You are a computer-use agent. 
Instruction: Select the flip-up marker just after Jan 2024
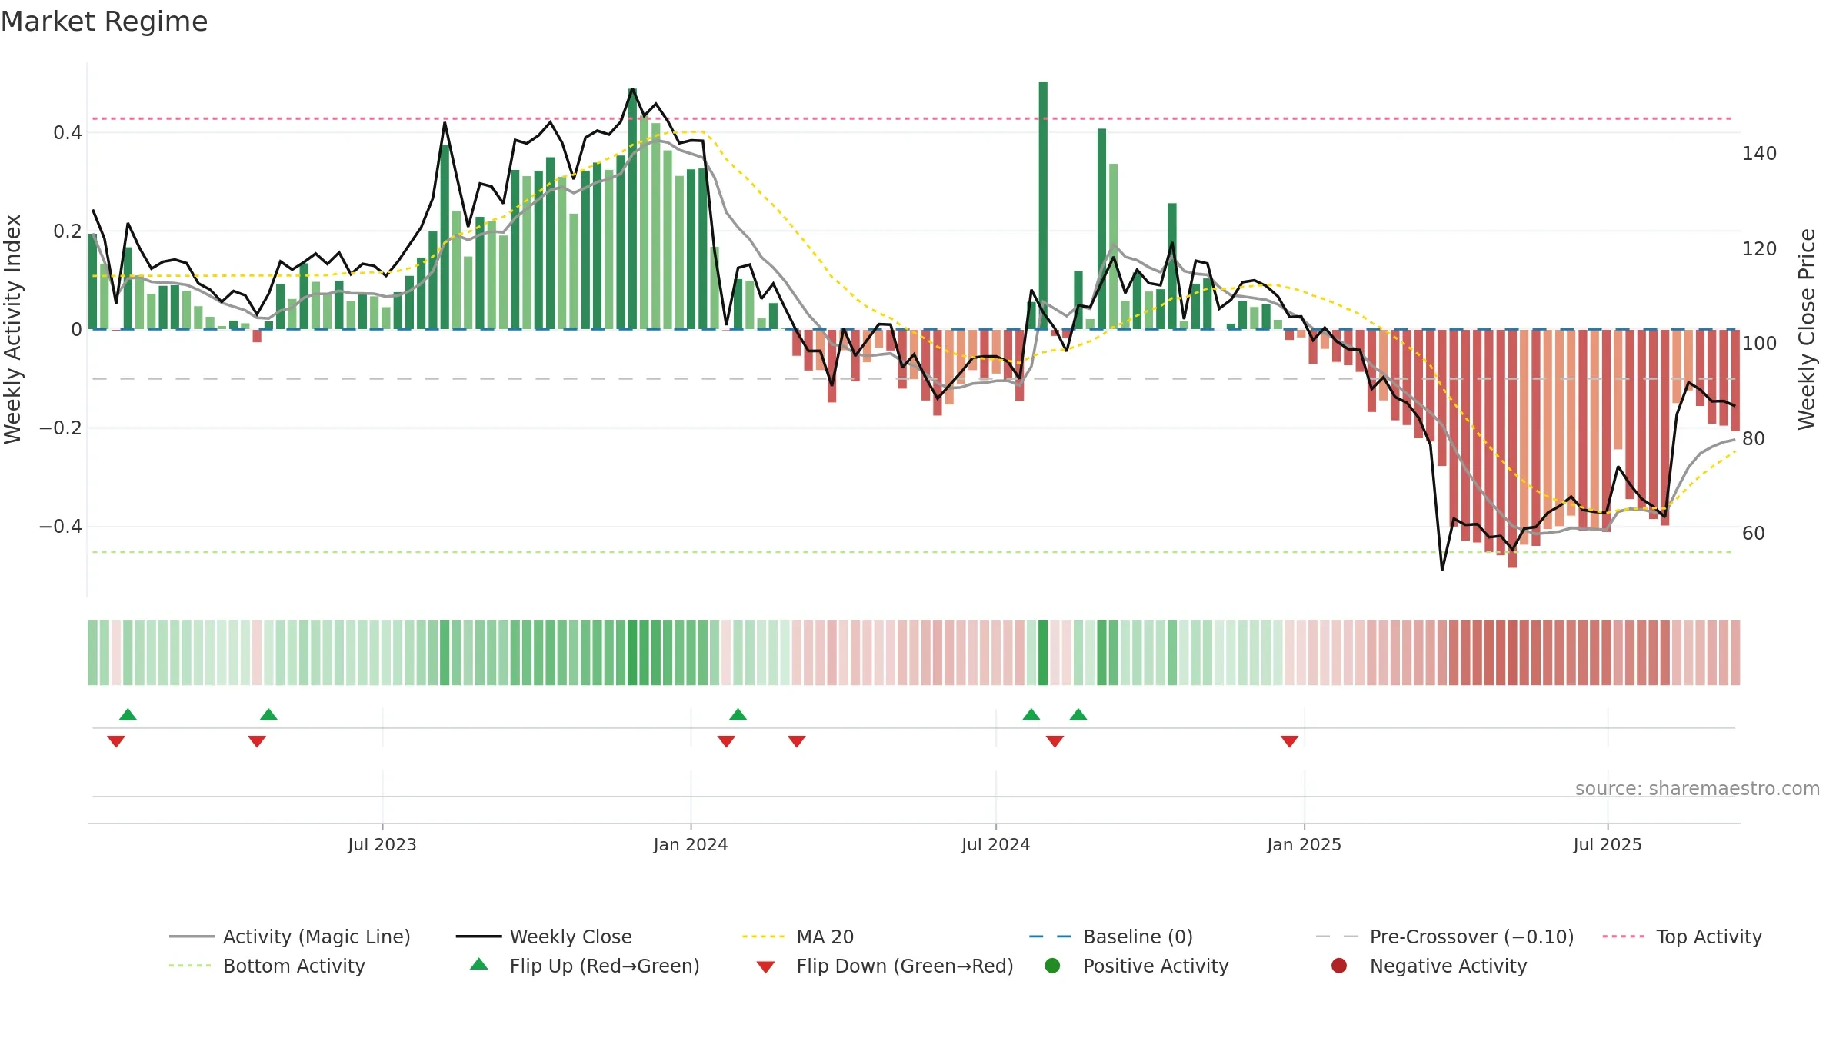point(738,714)
